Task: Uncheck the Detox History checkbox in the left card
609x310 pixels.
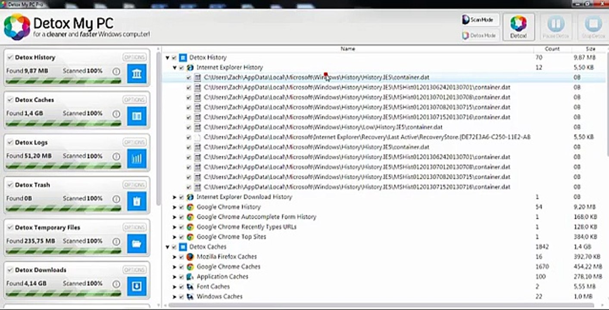Action: tap(10, 57)
